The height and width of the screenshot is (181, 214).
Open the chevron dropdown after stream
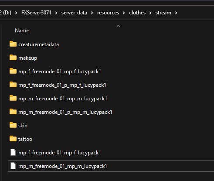click(x=176, y=13)
